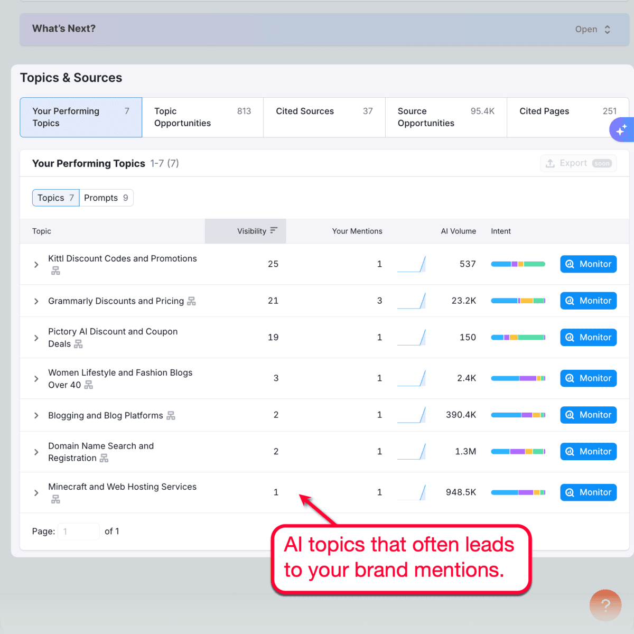Screen dimensions: 634x634
Task: Open the orange help question mark icon
Action: pyautogui.click(x=605, y=605)
